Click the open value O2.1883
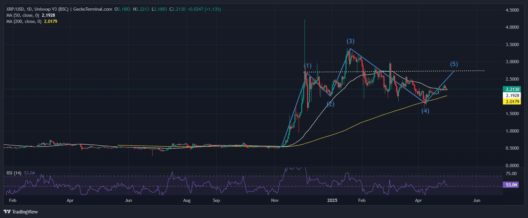This screenshot has width=528, height=218. [x=123, y=9]
